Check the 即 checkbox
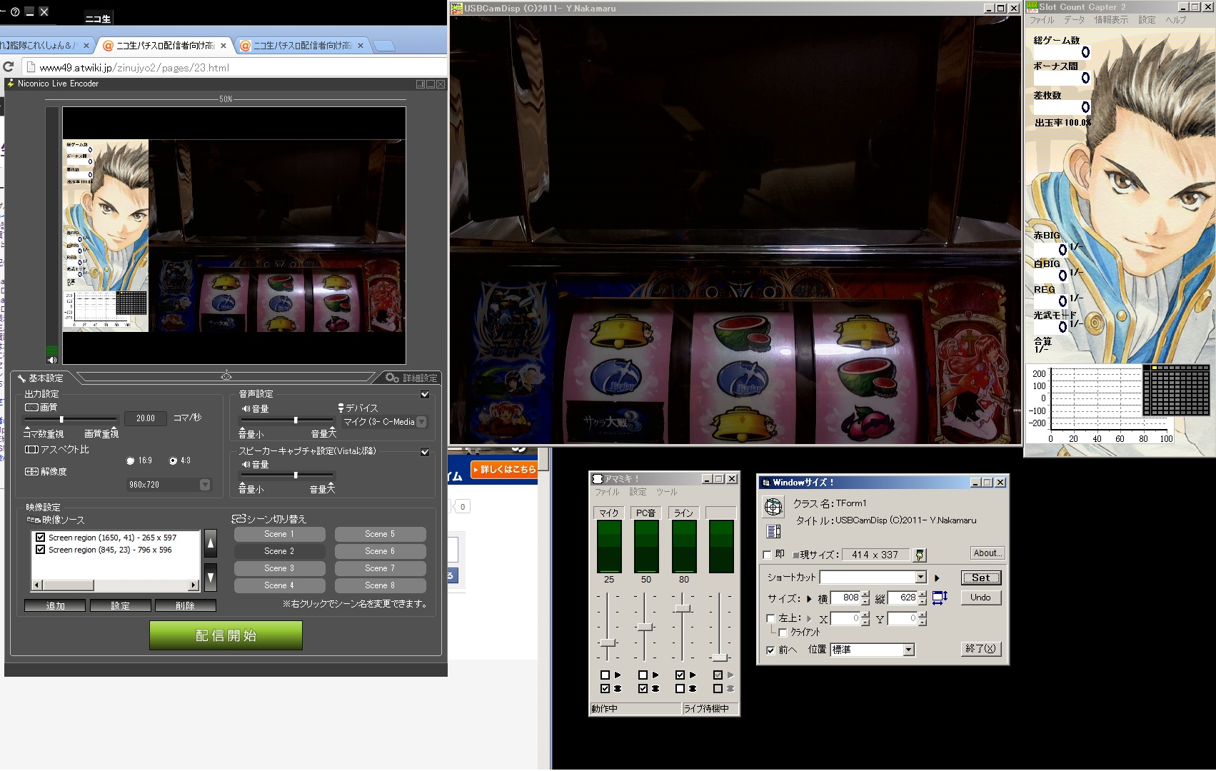Image resolution: width=1216 pixels, height=771 pixels. click(768, 555)
